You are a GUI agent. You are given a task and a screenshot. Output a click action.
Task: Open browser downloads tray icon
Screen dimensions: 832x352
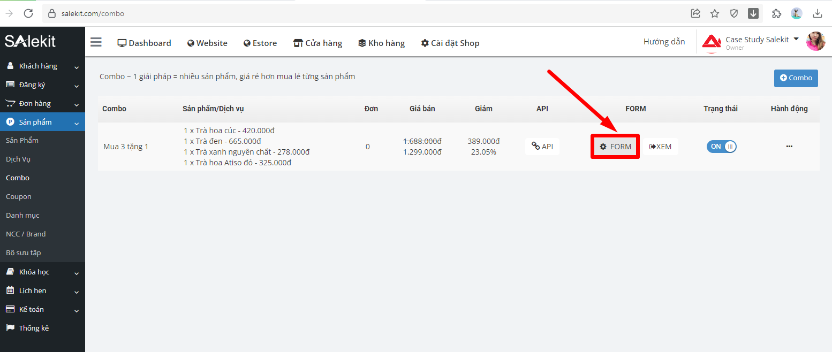pyautogui.click(x=818, y=13)
